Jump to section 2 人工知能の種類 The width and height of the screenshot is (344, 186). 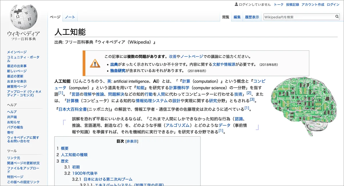[x=74, y=155]
